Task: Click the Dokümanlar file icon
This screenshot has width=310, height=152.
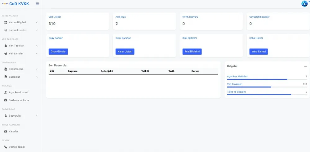Action: coord(6,69)
